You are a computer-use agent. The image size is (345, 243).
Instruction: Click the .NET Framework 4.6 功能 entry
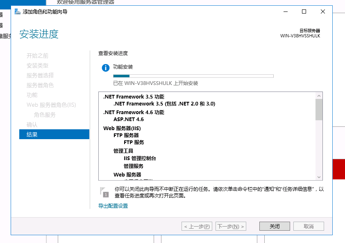(134, 112)
